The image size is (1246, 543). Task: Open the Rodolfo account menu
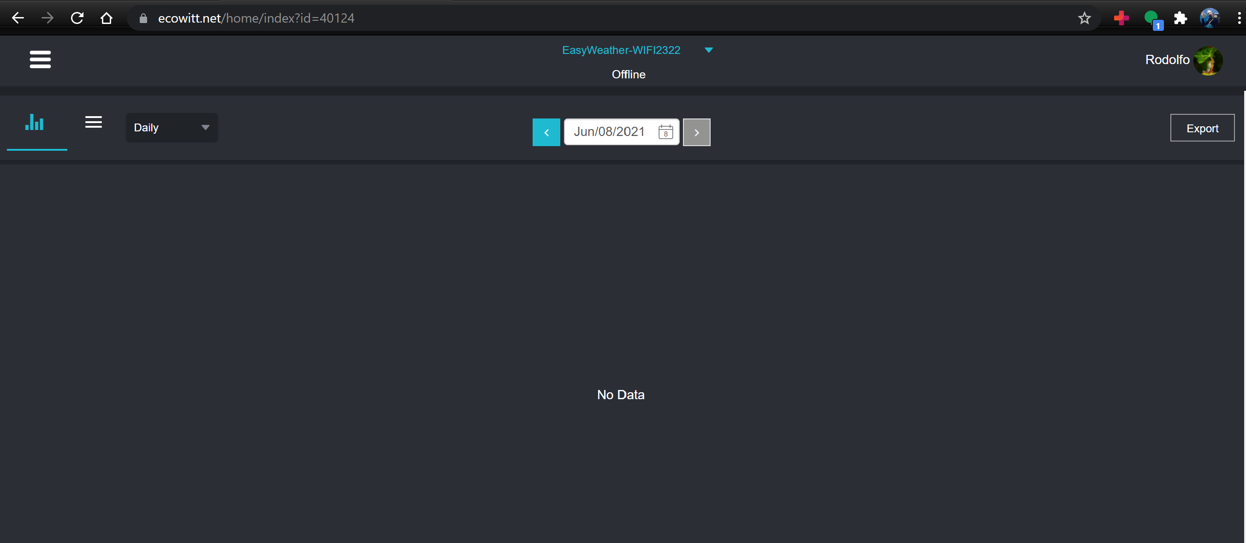pyautogui.click(x=1167, y=59)
